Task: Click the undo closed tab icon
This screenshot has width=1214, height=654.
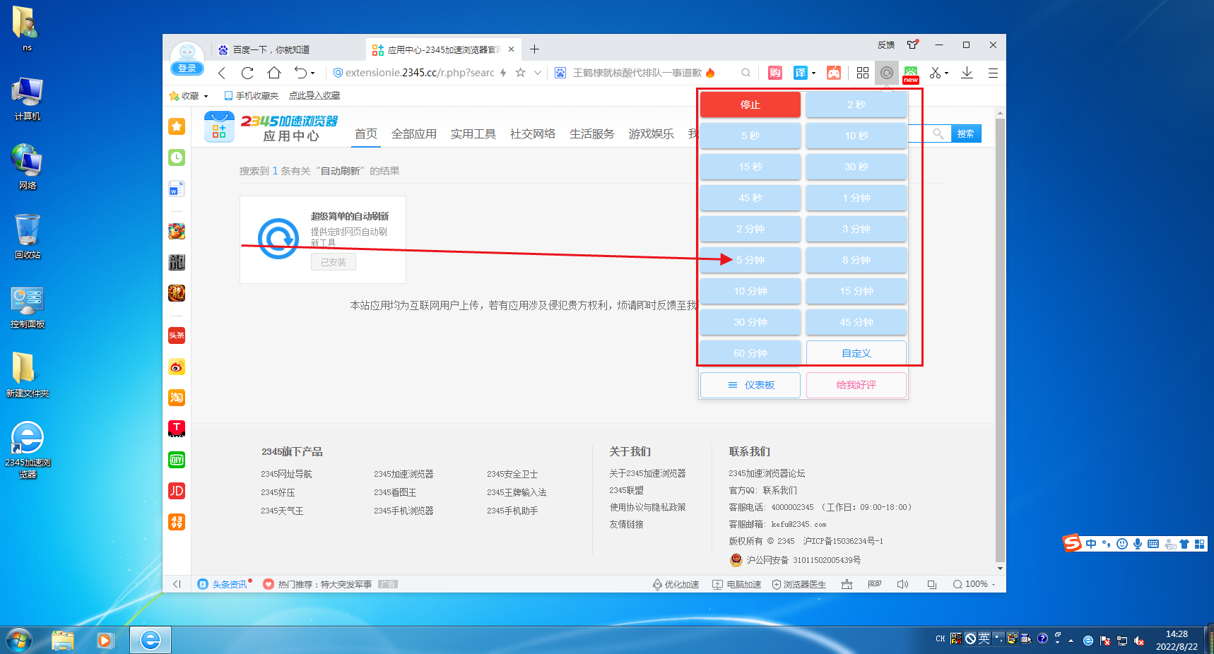Action: (x=301, y=72)
